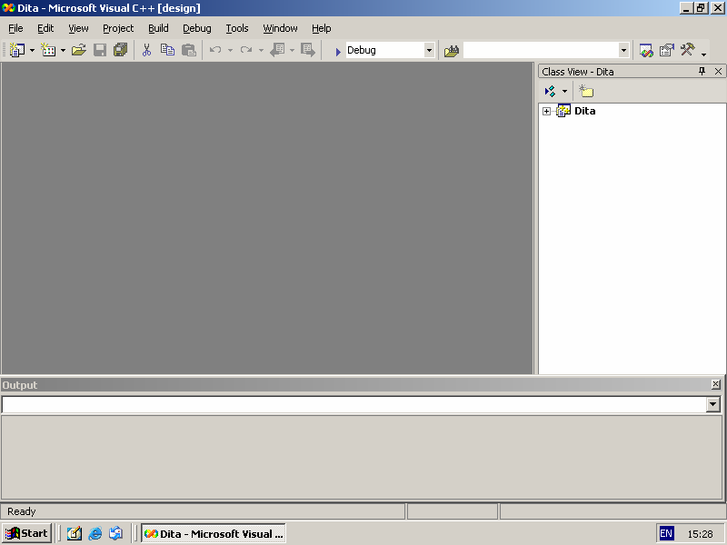
Task: Click the New Project toolbar icon
Action: (17, 50)
